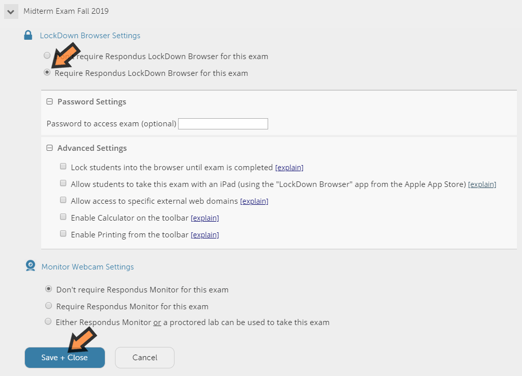
Task: Open explain link for external web domains
Action: point(254,201)
